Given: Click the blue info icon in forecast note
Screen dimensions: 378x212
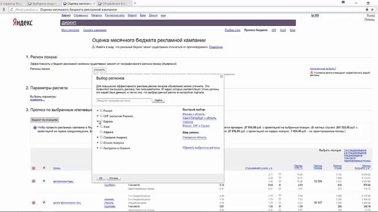Looking at the screenshot, I should (35, 128).
